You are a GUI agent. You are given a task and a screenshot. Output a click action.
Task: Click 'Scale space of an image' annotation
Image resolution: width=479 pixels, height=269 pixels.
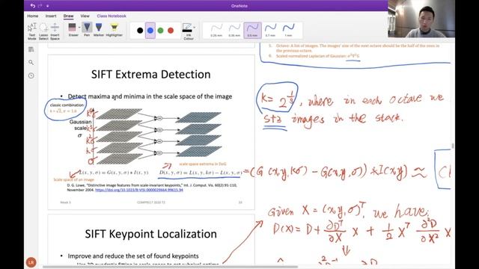tap(74, 179)
